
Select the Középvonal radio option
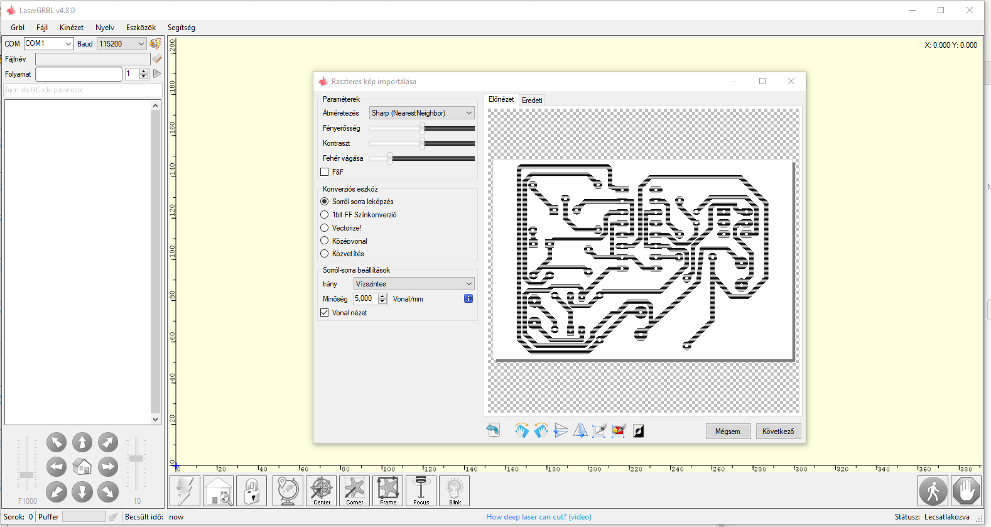pyautogui.click(x=325, y=241)
